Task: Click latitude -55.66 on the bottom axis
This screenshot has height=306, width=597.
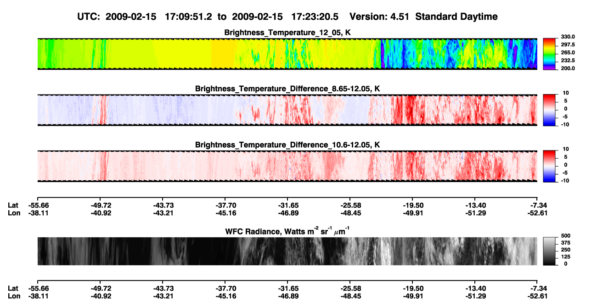Action: click(x=38, y=288)
